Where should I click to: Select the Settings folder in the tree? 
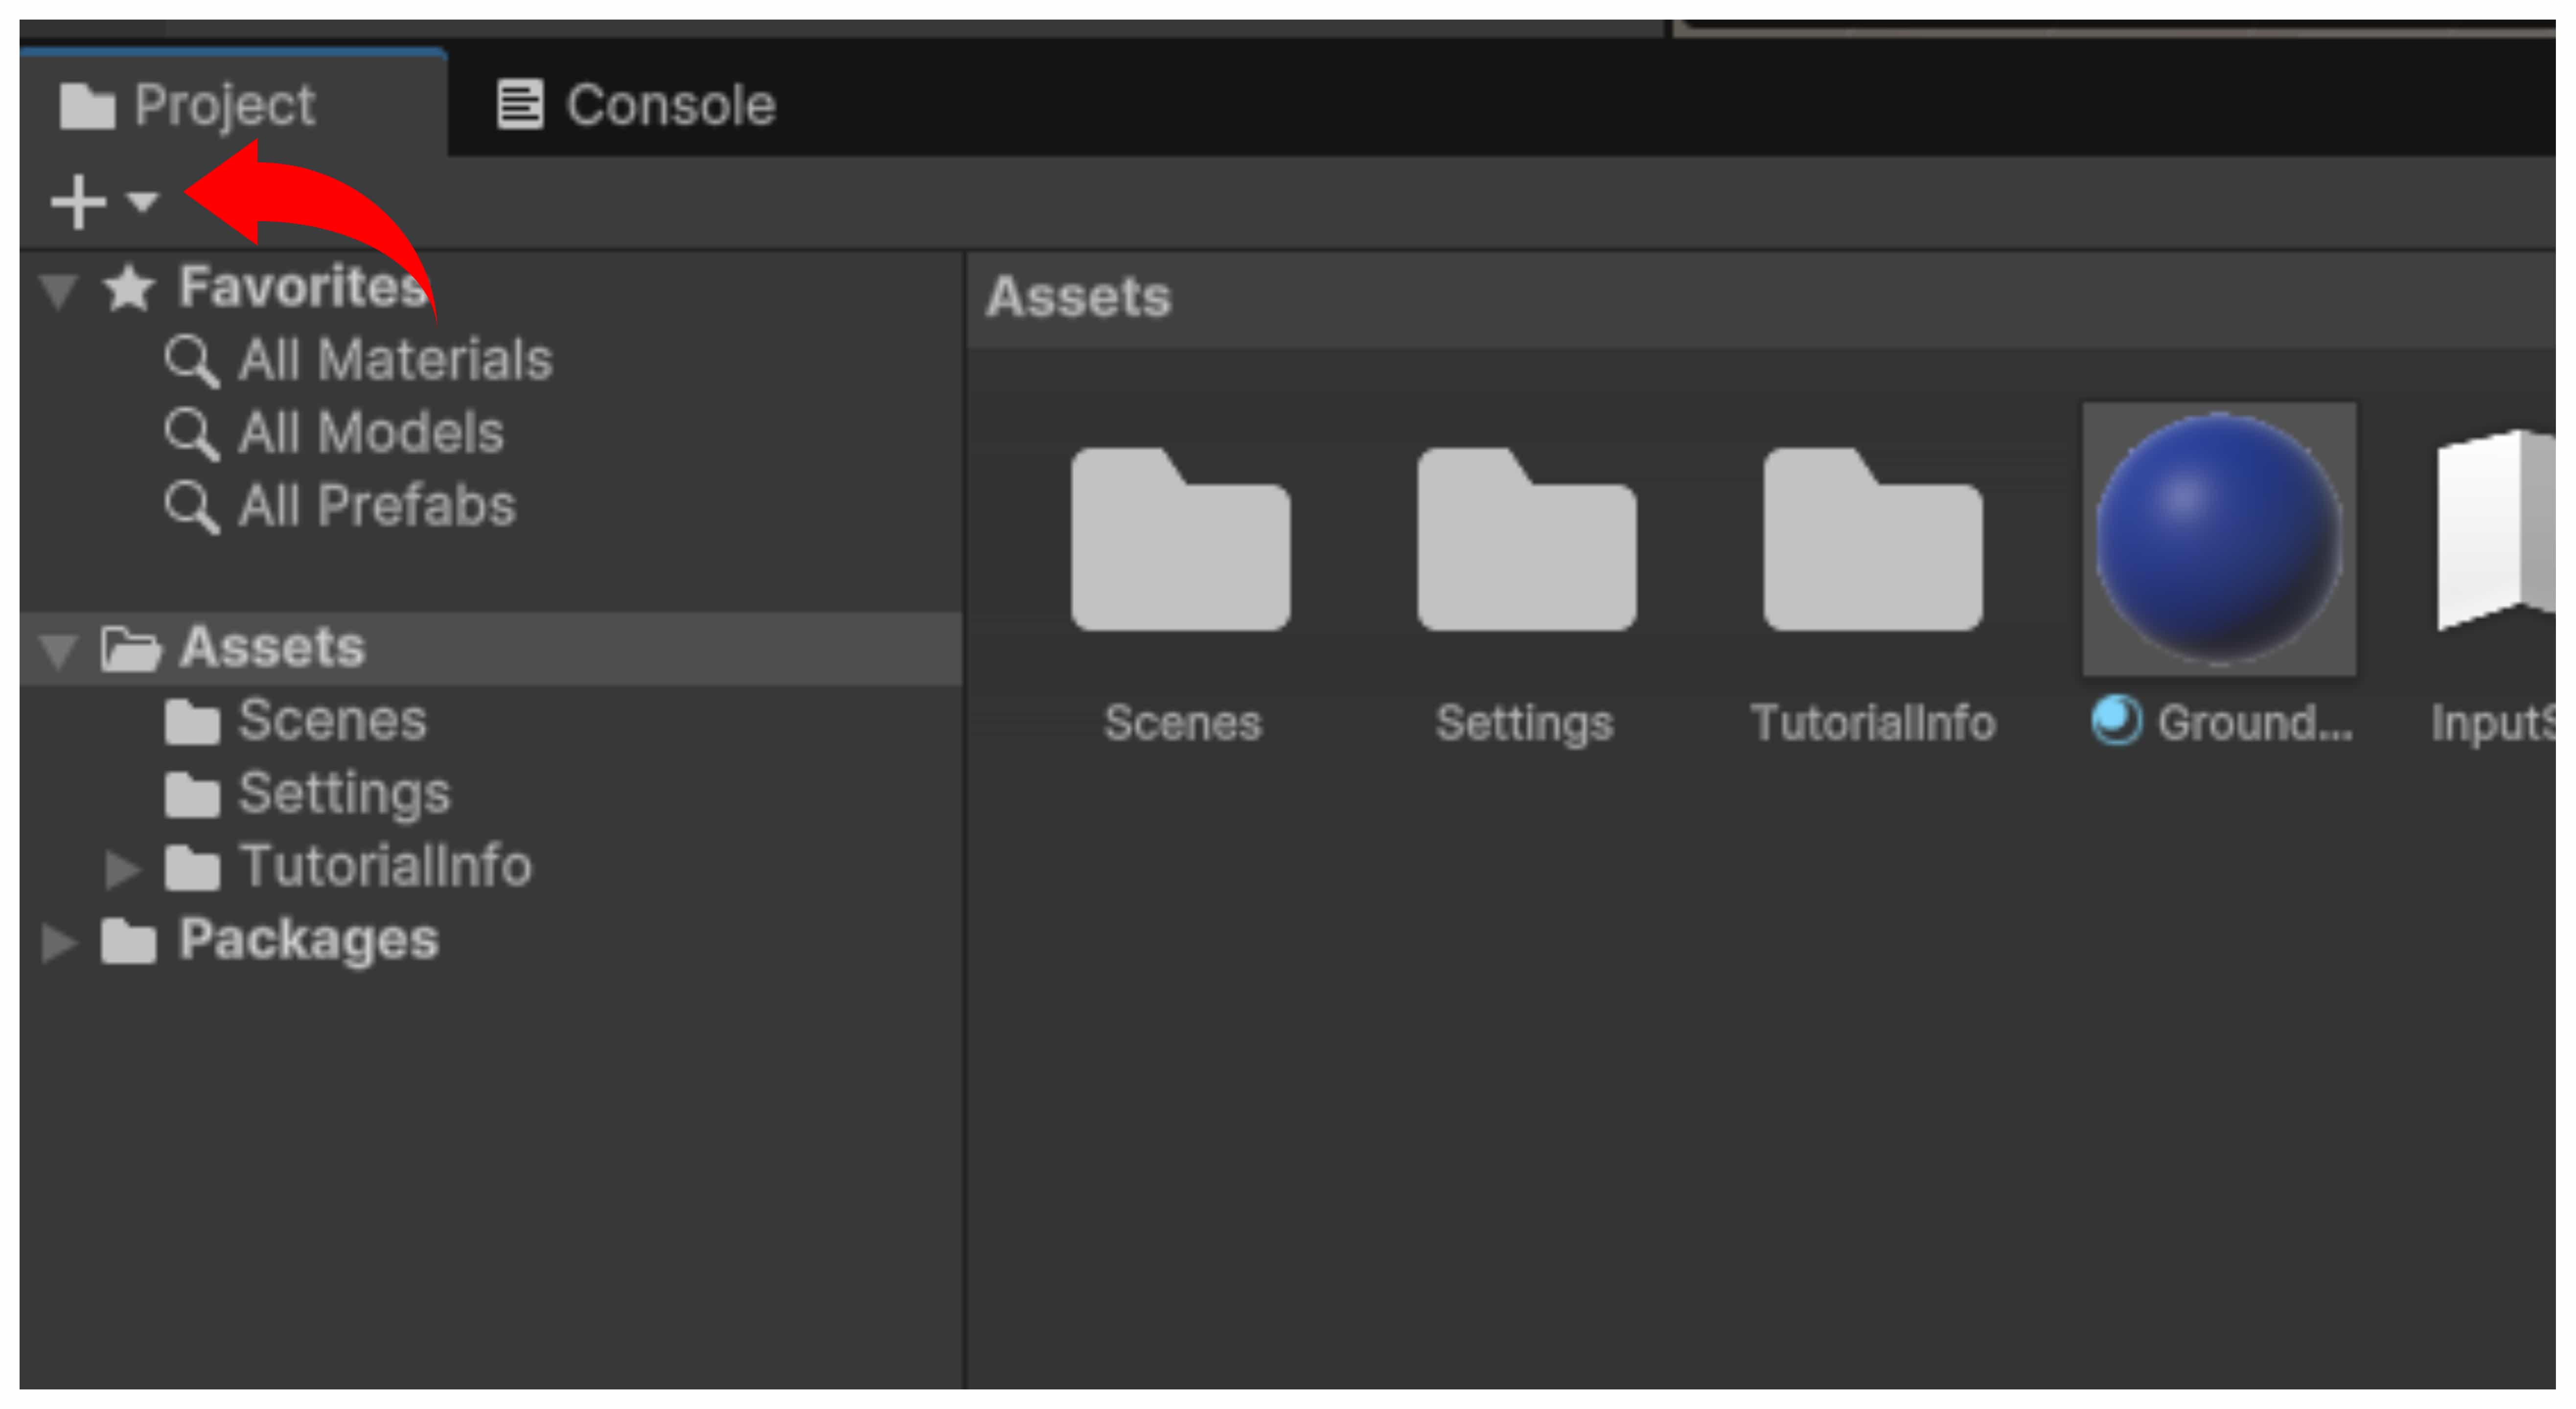click(343, 794)
